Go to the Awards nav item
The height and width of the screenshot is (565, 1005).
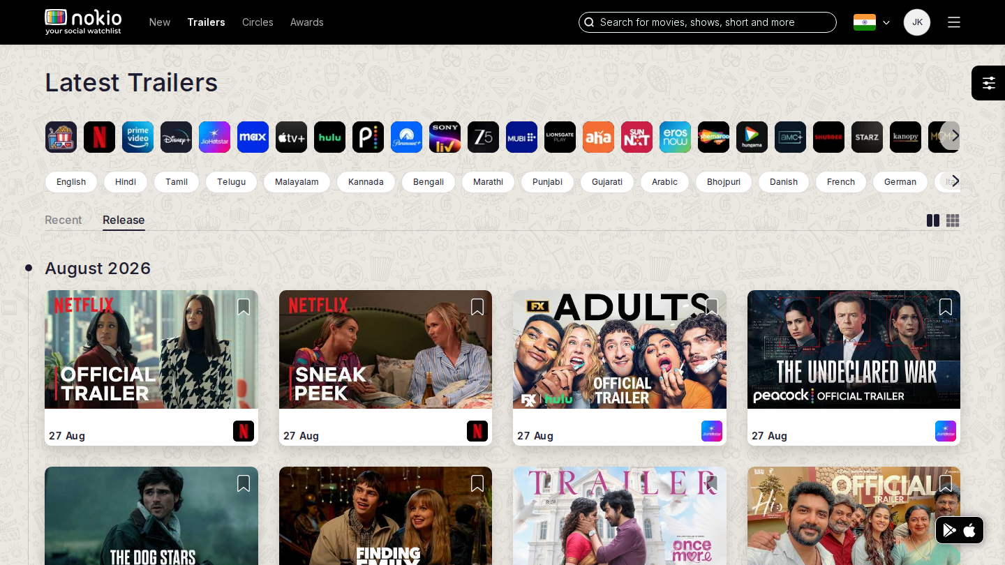click(x=307, y=22)
